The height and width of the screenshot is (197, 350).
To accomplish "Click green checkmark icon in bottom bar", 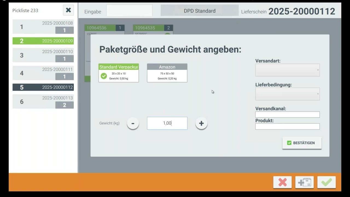I will [326, 182].
